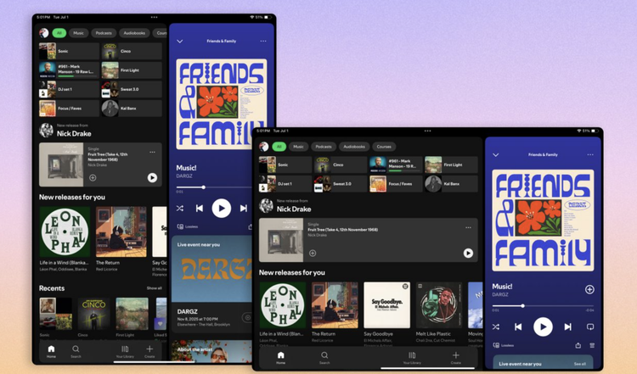Open Lossless device picker in portrait player
The image size is (637, 374).
tap(188, 226)
